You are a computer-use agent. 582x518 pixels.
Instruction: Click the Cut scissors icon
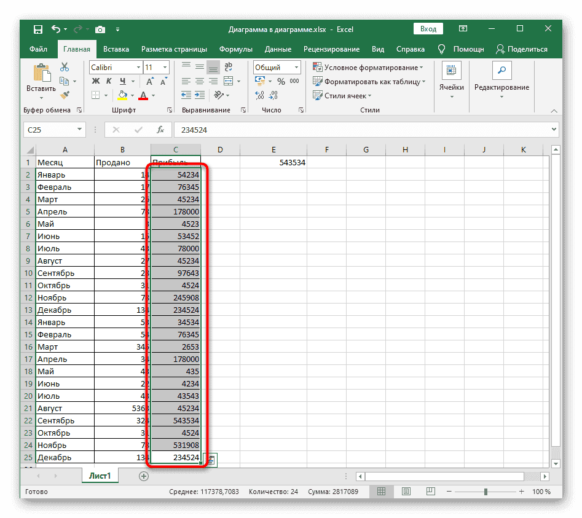click(x=65, y=68)
